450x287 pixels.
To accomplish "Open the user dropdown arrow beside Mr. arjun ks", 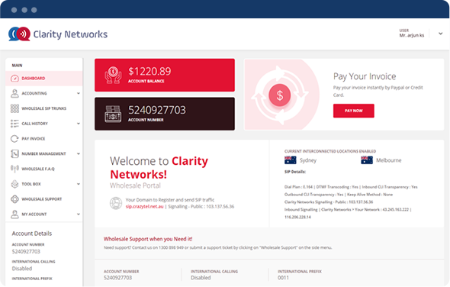I will tap(440, 34).
